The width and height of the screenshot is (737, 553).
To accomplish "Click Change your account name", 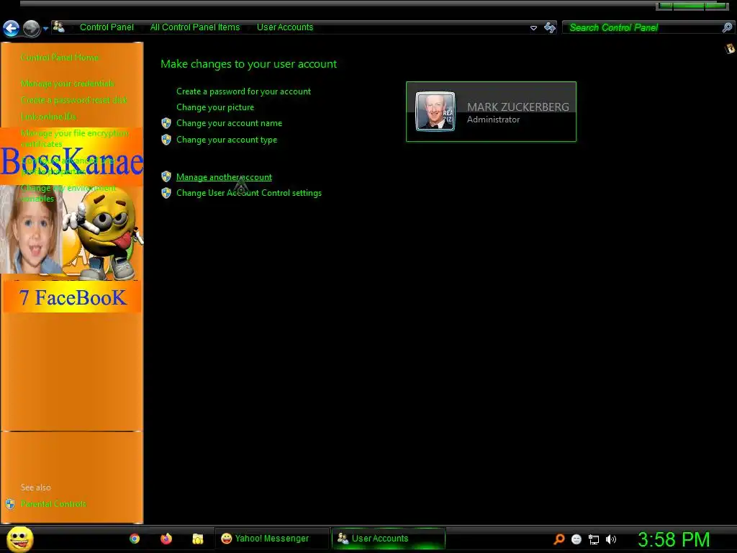I will (230, 123).
